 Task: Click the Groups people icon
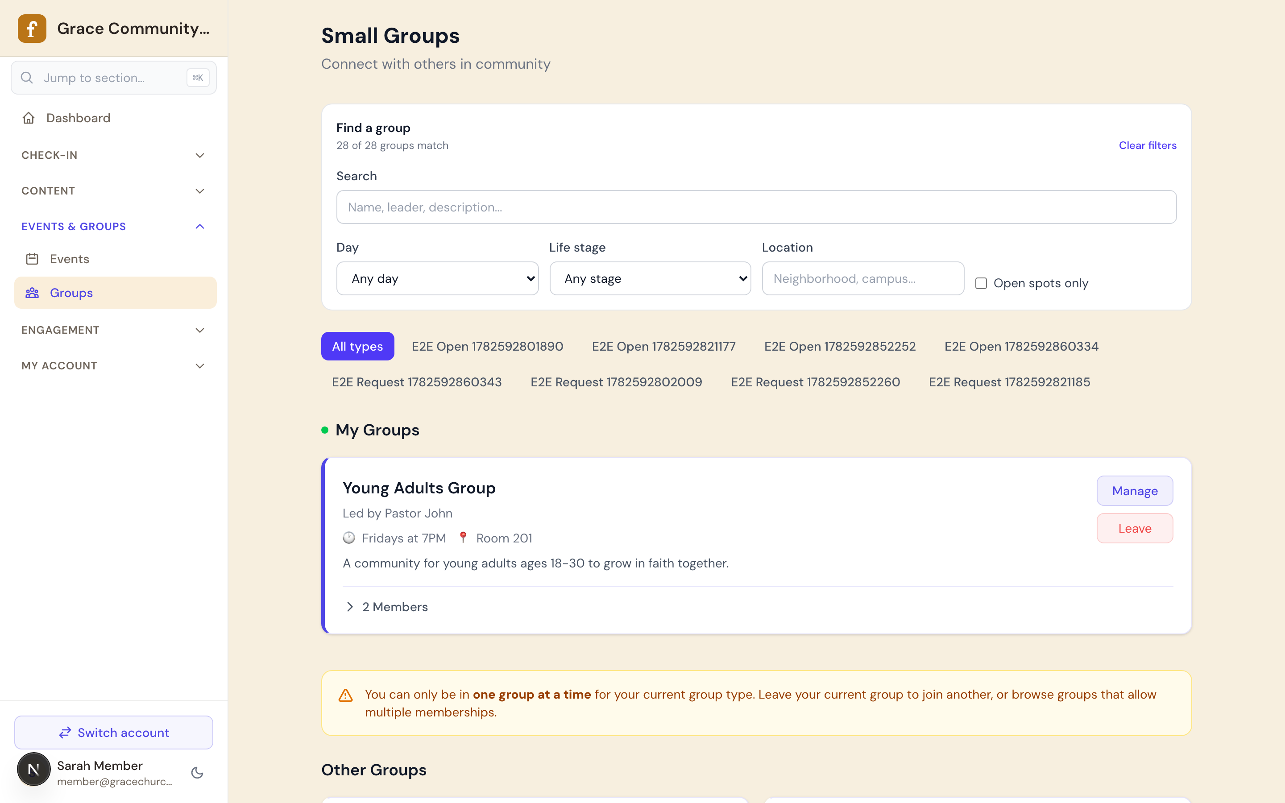pos(33,293)
